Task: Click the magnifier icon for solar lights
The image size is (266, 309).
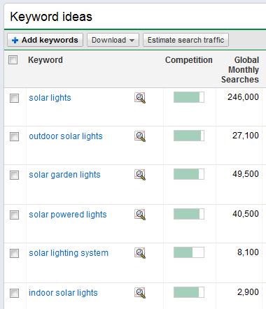Action: [140, 98]
